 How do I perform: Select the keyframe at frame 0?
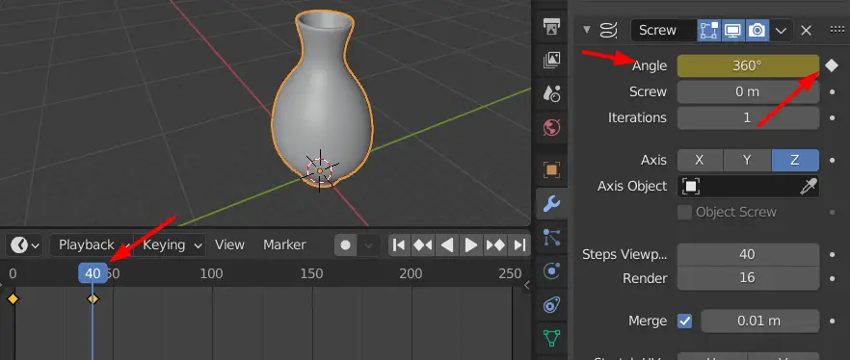(x=13, y=298)
